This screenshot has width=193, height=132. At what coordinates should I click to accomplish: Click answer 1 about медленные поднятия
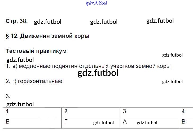click(x=88, y=66)
